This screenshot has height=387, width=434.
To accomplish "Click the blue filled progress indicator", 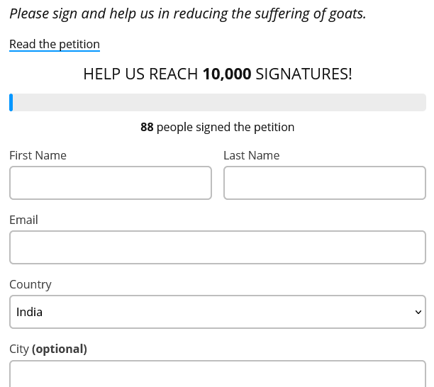I will 11,103.
